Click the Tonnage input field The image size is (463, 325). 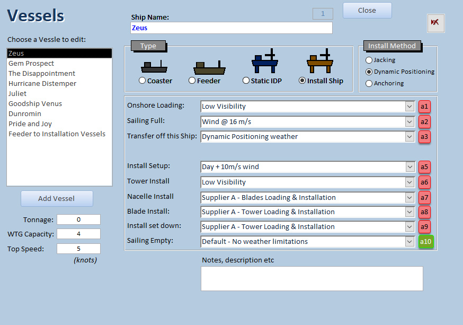click(78, 219)
